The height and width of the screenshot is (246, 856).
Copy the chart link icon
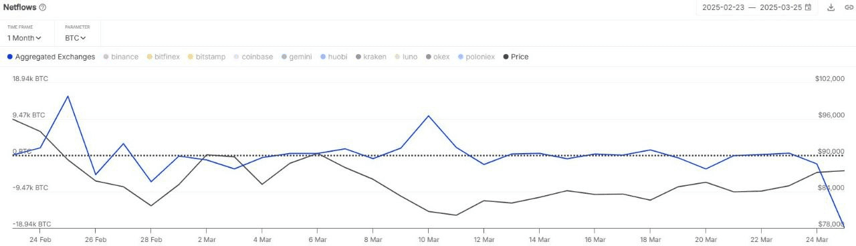coord(849,7)
